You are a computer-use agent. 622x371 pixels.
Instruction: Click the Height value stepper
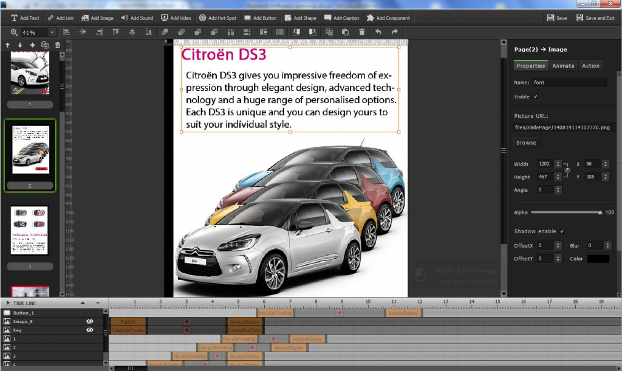558,177
